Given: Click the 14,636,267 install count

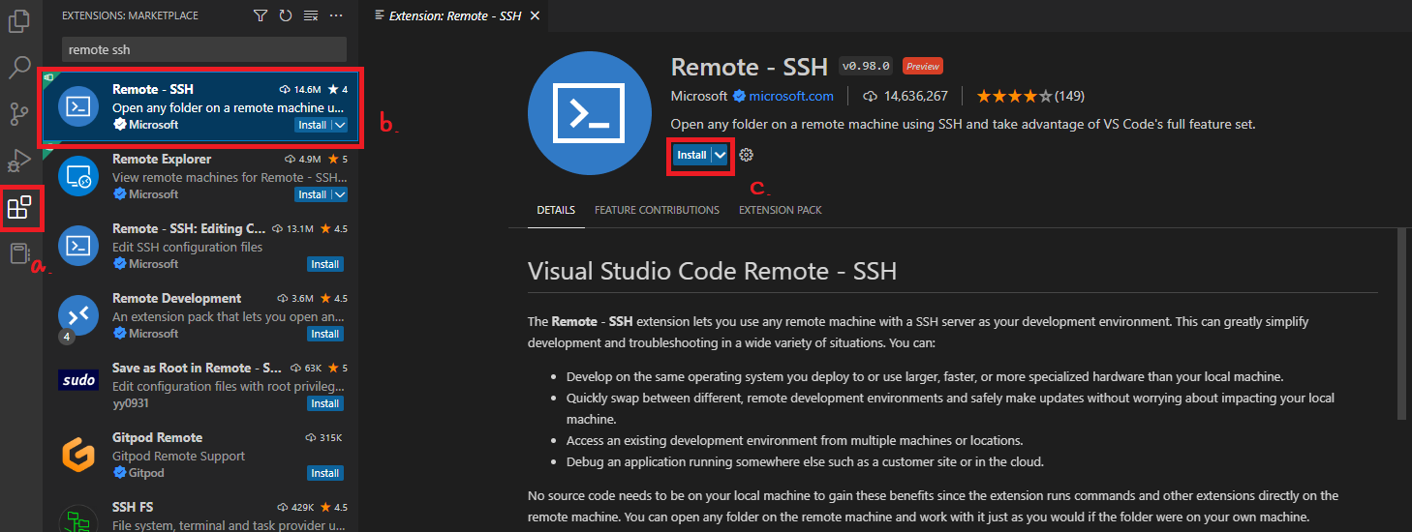Looking at the screenshot, I should pos(906,96).
